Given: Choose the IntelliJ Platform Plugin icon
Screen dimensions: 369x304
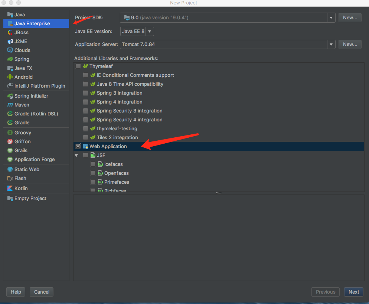Looking at the screenshot, I should point(10,86).
